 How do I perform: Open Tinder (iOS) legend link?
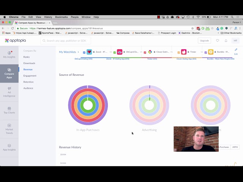pos(152,59)
